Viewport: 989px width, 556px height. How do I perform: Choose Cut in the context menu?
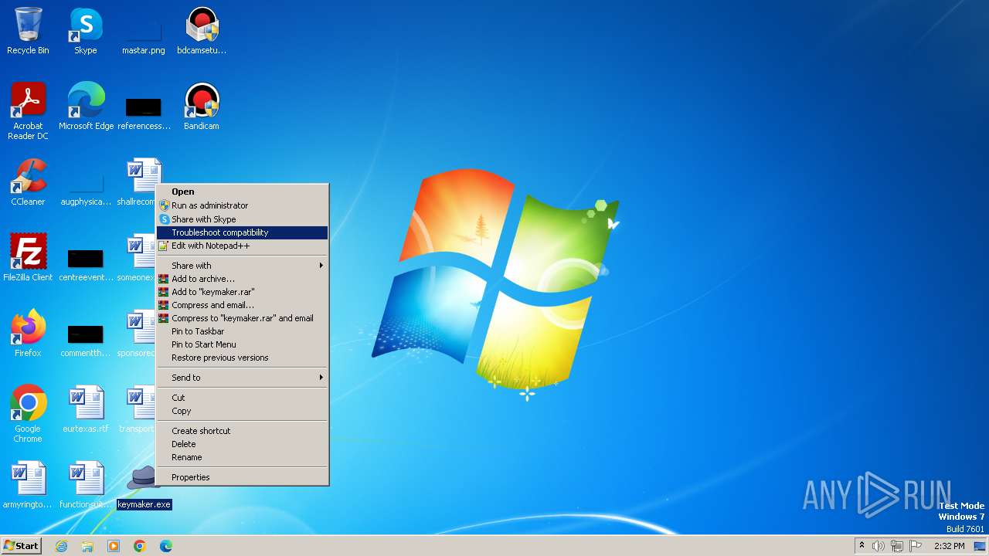point(243,398)
